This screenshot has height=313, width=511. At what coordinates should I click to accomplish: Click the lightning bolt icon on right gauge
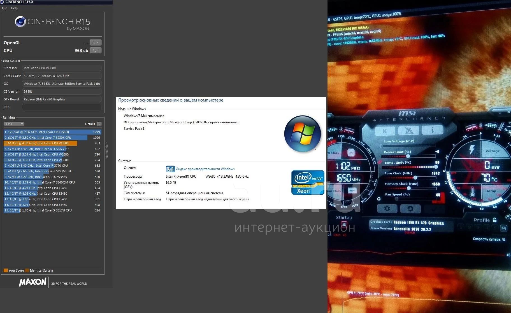point(472,150)
